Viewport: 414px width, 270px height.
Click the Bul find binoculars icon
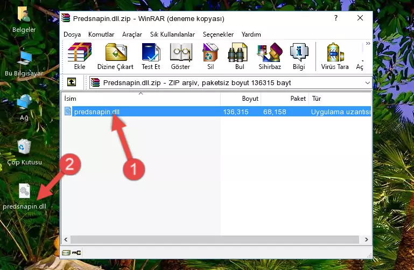coord(239,56)
